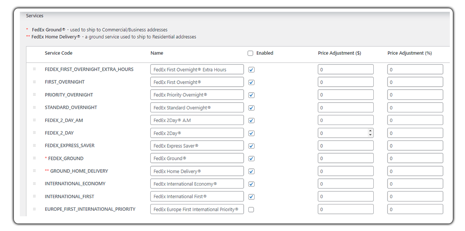The height and width of the screenshot is (231, 465).
Task: Click the drag handle for FIRST_OVERNIGHT row
Action: (x=35, y=82)
